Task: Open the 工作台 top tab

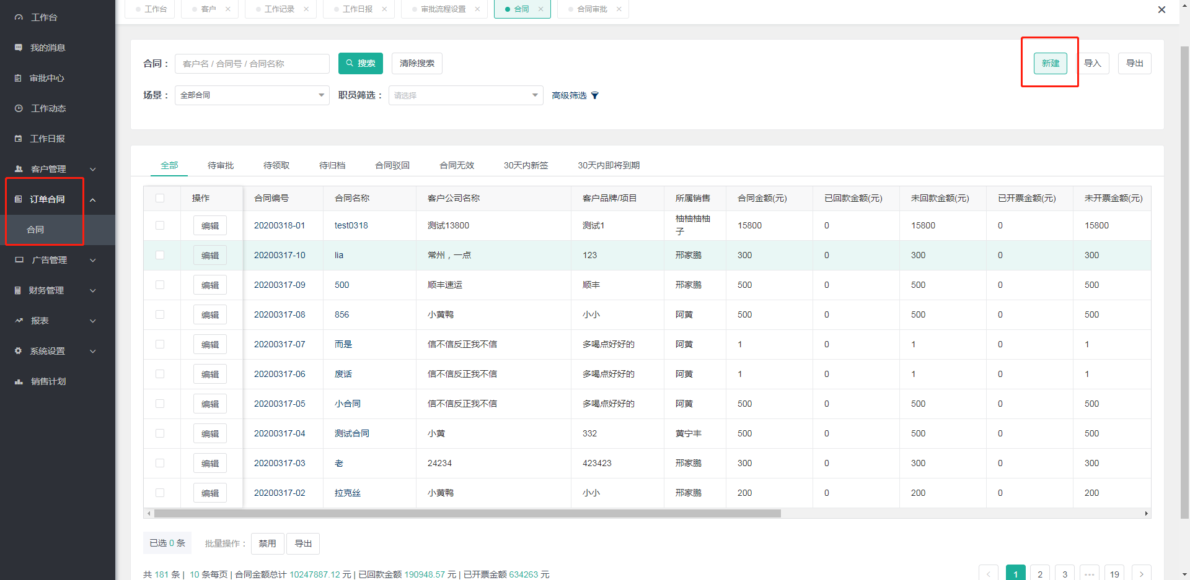Action: 150,9
